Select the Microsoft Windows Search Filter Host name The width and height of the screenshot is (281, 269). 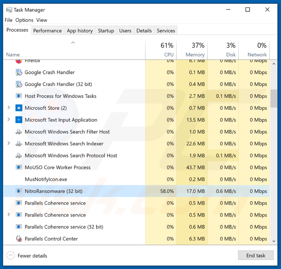[67, 132]
